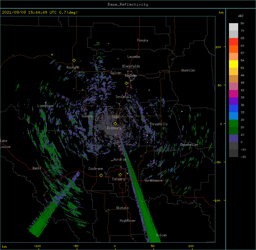
Task: Select the light blue 30-33 dBZ swatch
Action: [233, 116]
